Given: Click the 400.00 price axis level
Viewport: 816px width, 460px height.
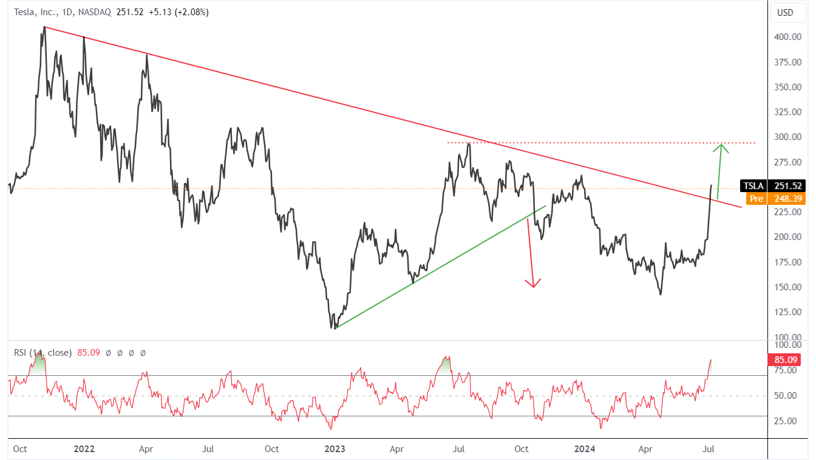Looking at the screenshot, I should click(787, 37).
